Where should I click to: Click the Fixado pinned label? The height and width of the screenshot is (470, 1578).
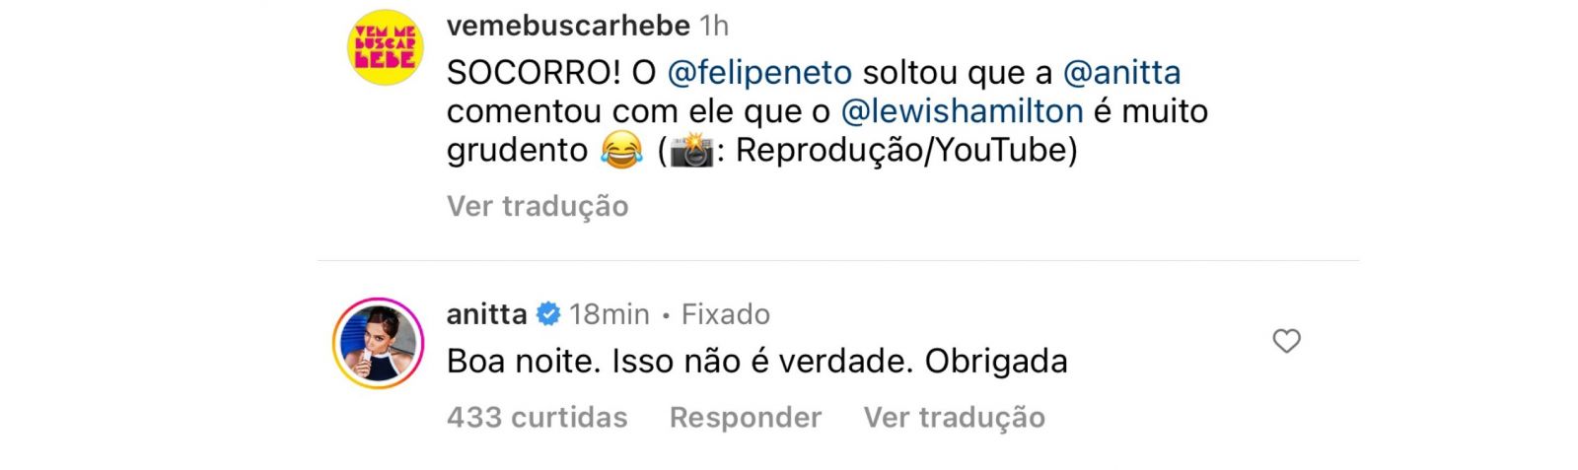click(725, 314)
